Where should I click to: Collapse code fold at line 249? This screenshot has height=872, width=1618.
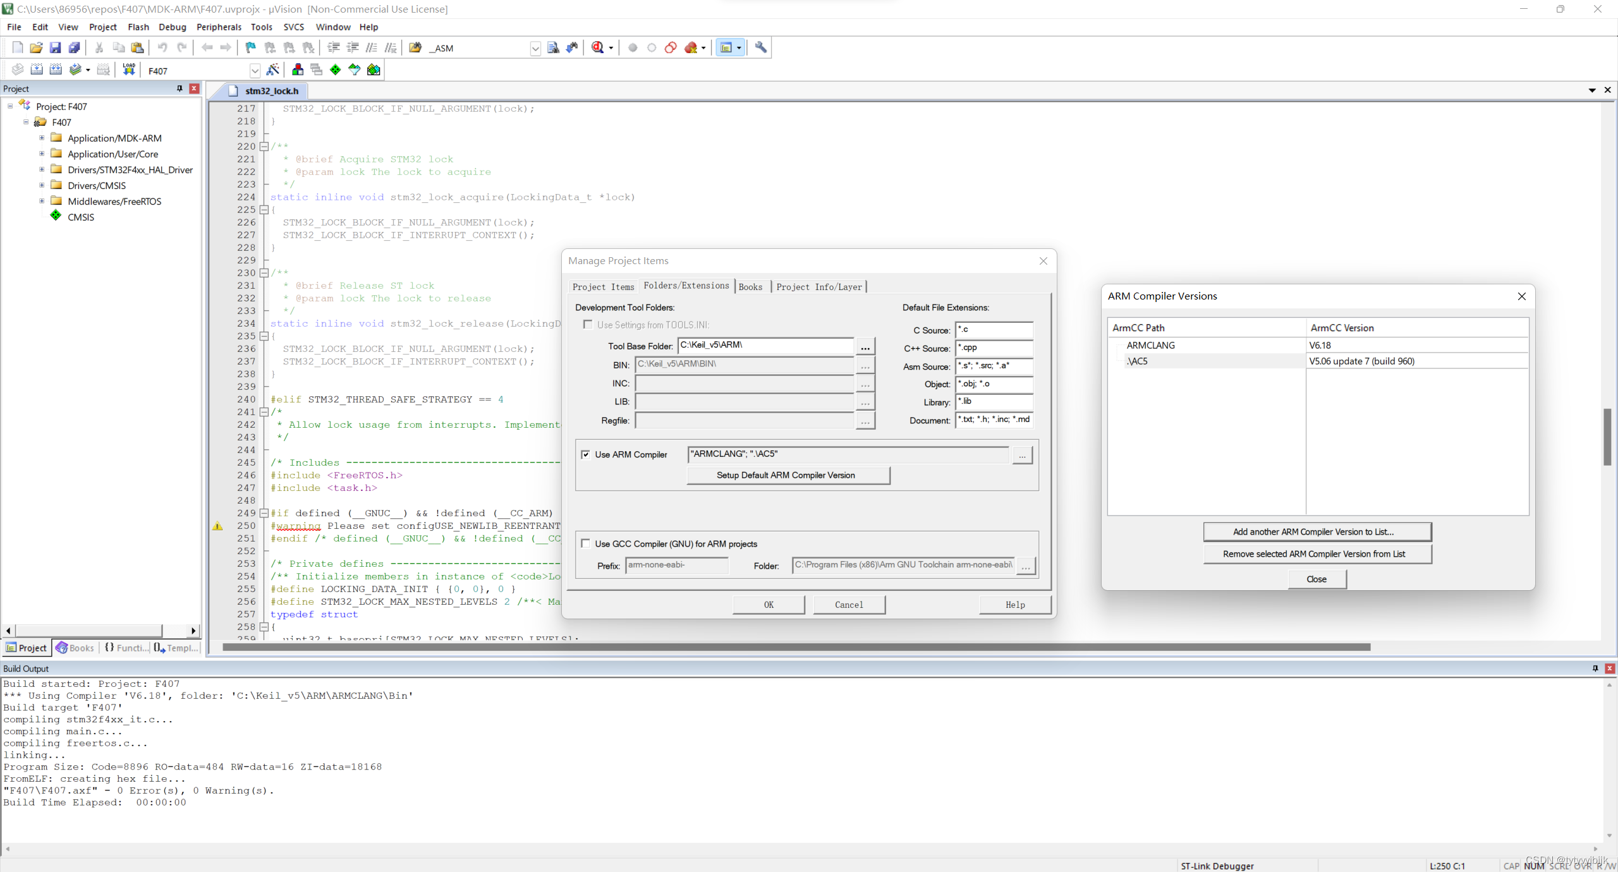(264, 513)
